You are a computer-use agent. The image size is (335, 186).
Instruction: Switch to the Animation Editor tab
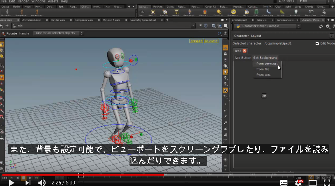(x=32, y=20)
